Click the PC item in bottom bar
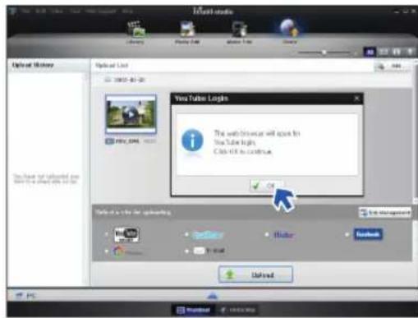Image resolution: width=418 pixels, height=318 pixels. pyautogui.click(x=26, y=296)
